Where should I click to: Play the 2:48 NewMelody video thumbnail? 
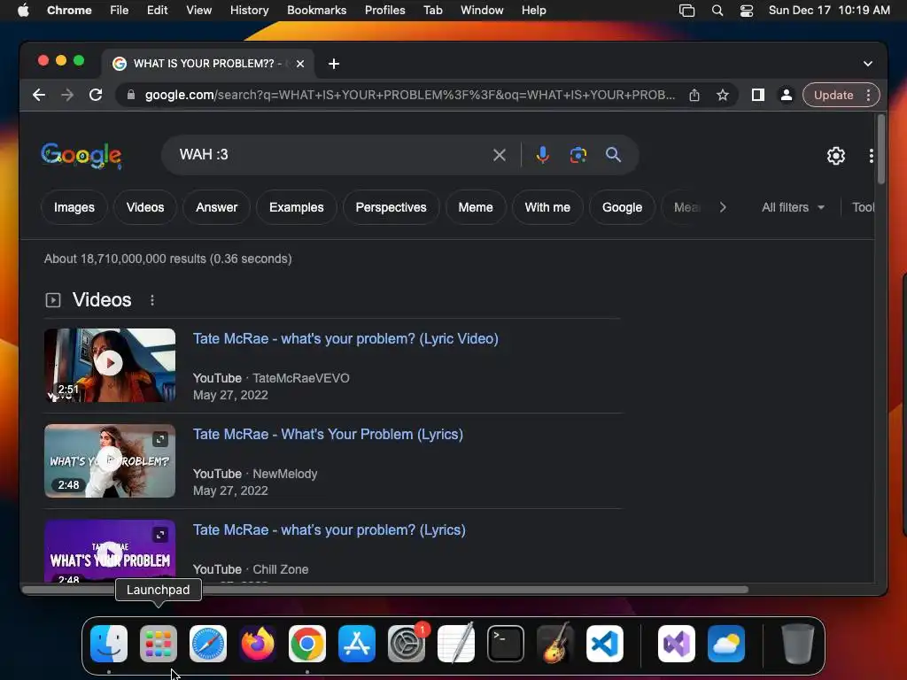110,460
